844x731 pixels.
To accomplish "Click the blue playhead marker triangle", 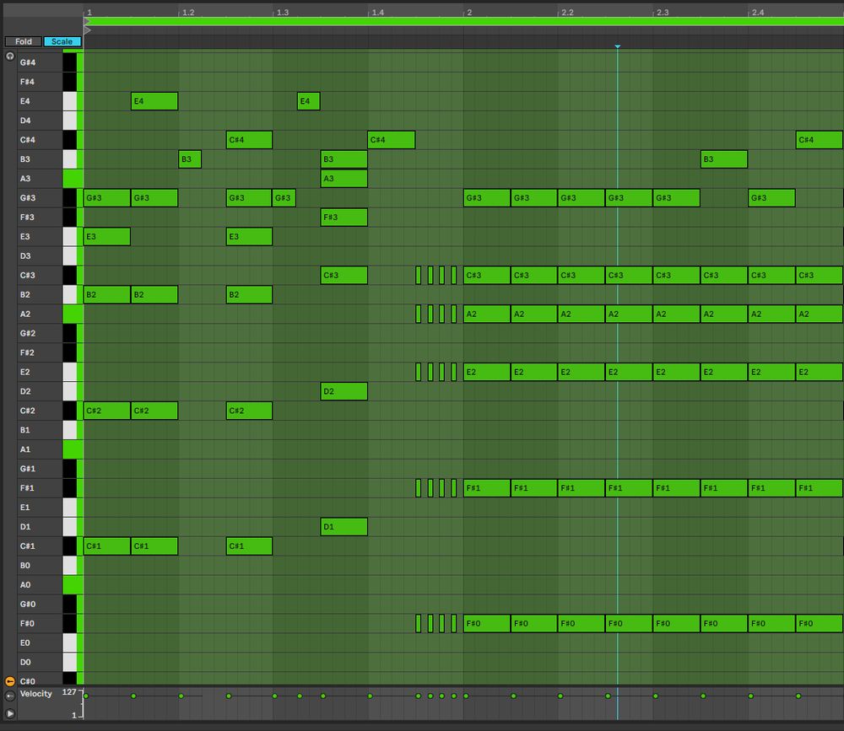I will [x=618, y=47].
